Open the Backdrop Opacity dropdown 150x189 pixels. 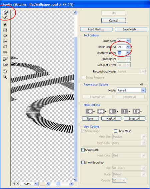pyautogui.click(x=124, y=180)
